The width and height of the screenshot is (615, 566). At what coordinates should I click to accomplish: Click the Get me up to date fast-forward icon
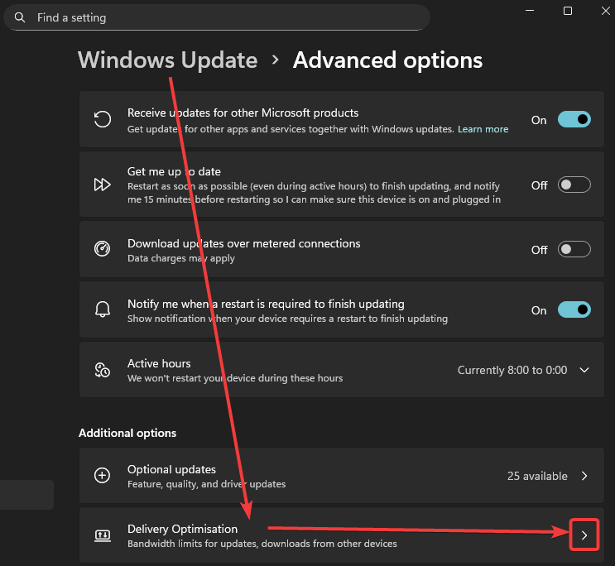(x=103, y=185)
